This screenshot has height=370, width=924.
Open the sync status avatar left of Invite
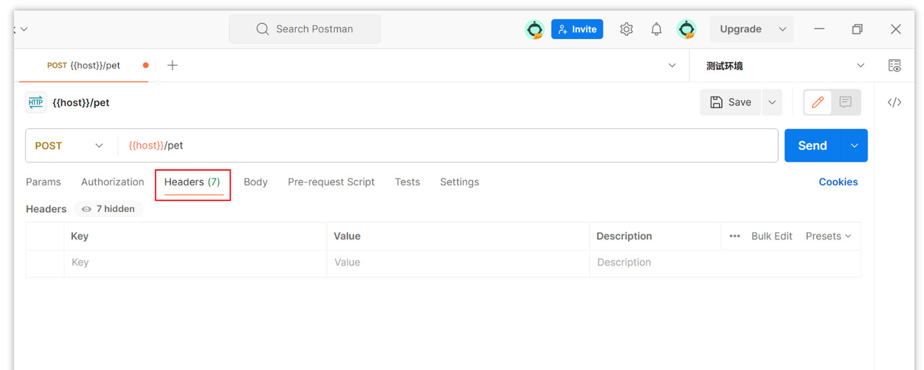(534, 29)
